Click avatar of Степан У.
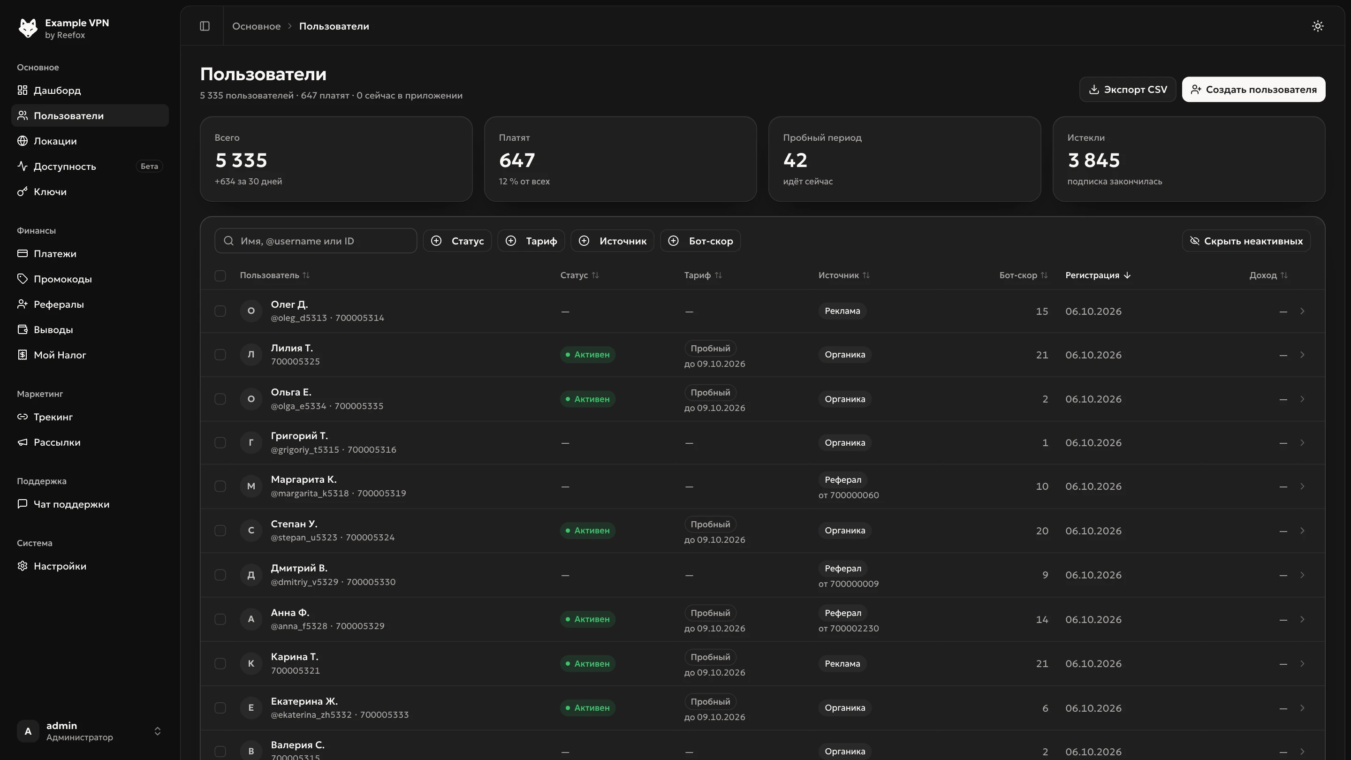 [250, 530]
